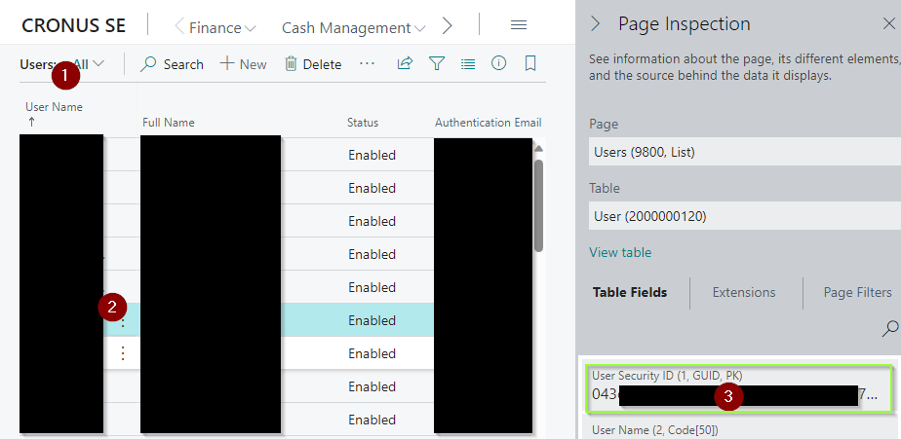
Task: Click the Bookmark icon in toolbar
Action: point(530,64)
